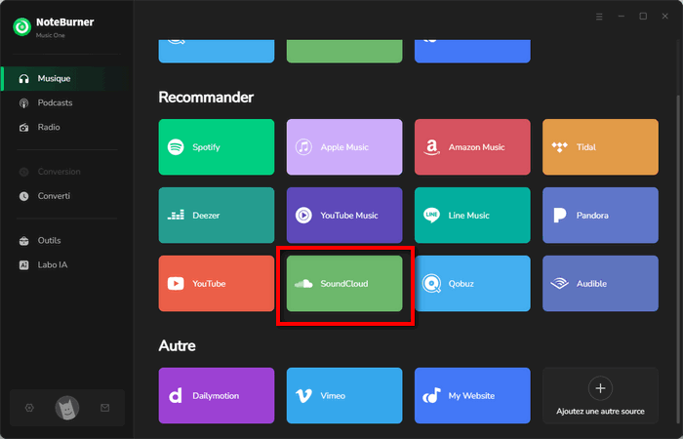Click the Pandora P icon

click(560, 216)
